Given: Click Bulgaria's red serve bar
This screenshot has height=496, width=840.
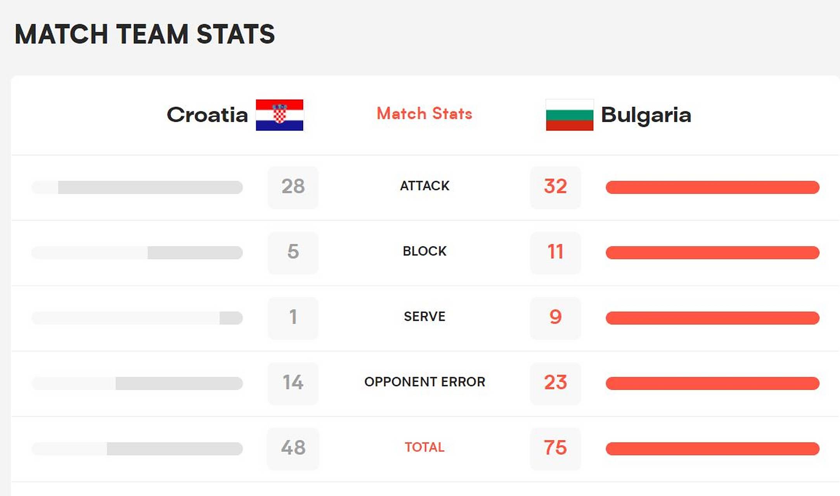Looking at the screenshot, I should pyautogui.click(x=712, y=318).
